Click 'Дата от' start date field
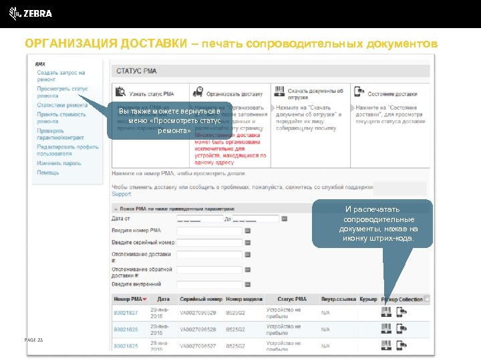This screenshot has height=361, width=481. click(x=200, y=219)
